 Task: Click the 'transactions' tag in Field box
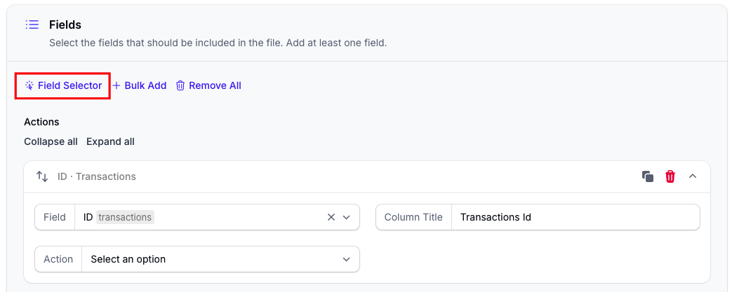pos(125,217)
